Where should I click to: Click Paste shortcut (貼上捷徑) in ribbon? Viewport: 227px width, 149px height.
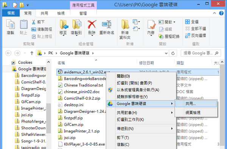[x=42, y=36]
